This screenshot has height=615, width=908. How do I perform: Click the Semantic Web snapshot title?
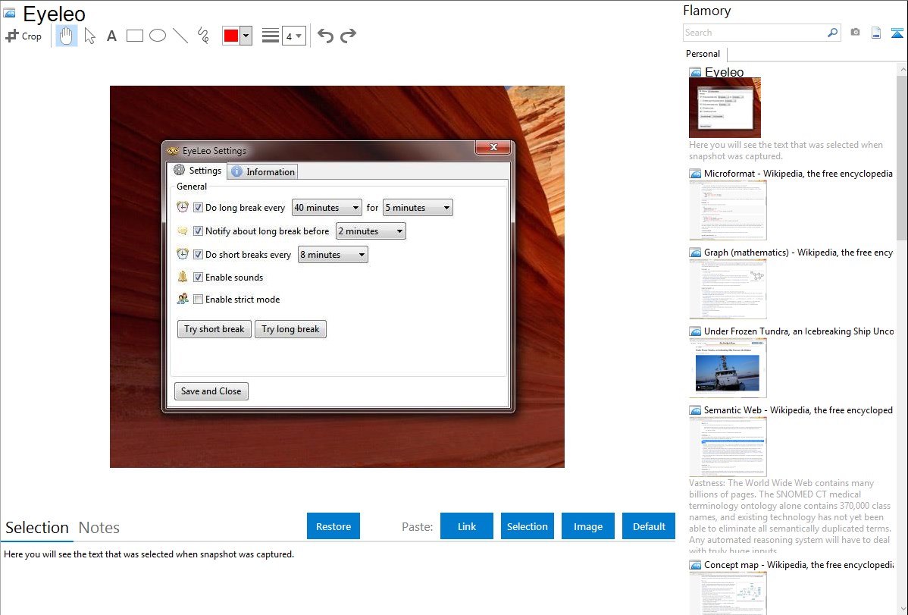[799, 409]
